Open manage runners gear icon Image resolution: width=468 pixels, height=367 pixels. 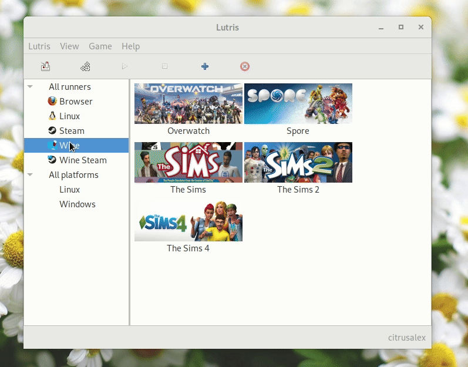[x=85, y=66]
